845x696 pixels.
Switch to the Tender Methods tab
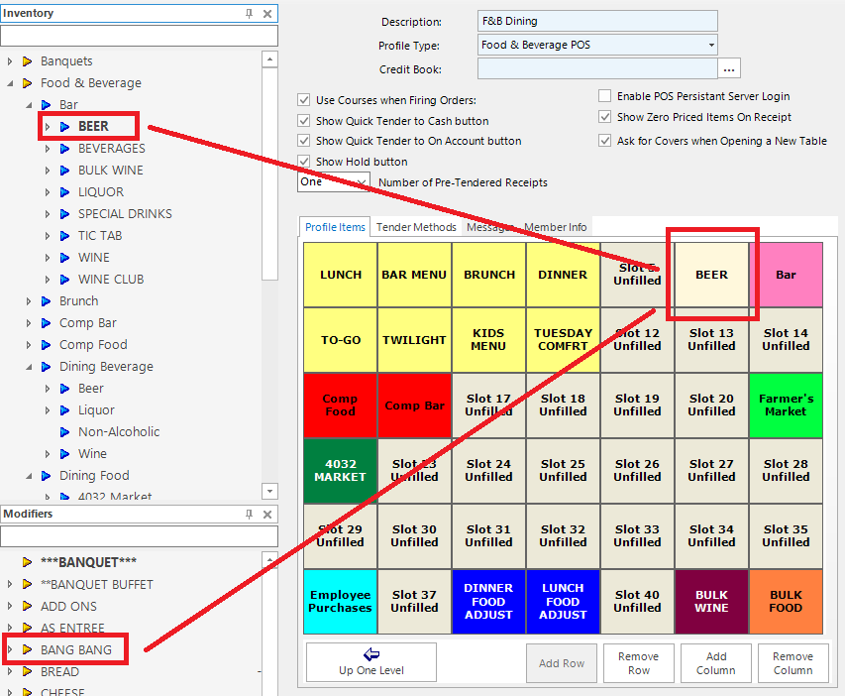pos(416,227)
